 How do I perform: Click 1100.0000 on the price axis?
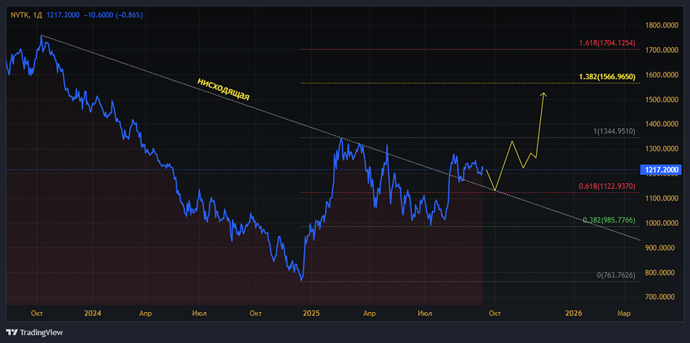click(x=662, y=198)
